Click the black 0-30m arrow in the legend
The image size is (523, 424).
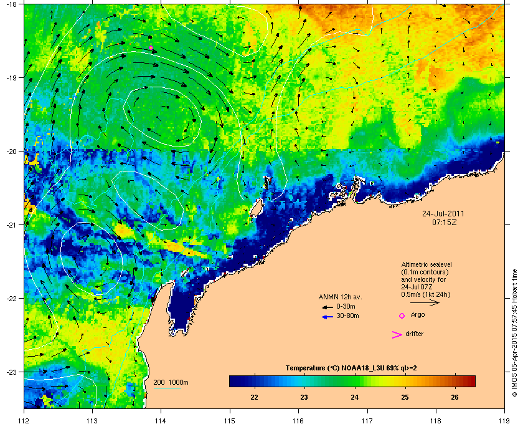pos(327,307)
